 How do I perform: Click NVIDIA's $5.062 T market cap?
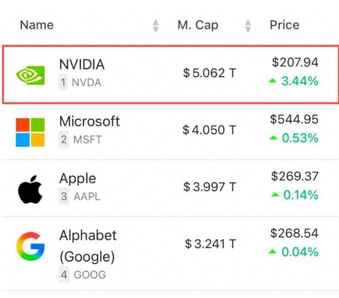(x=209, y=74)
